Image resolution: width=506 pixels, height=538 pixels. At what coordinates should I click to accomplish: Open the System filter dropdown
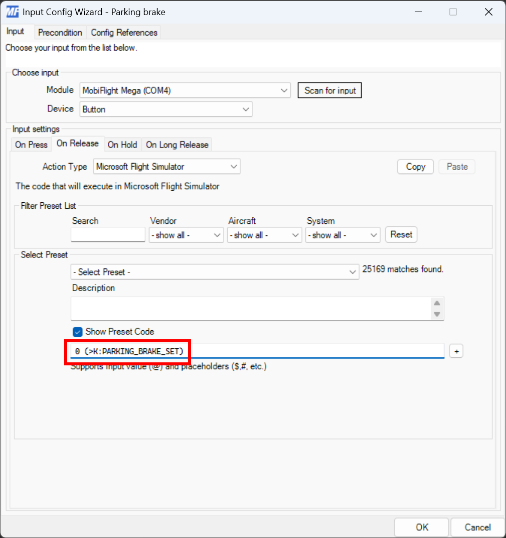(343, 235)
